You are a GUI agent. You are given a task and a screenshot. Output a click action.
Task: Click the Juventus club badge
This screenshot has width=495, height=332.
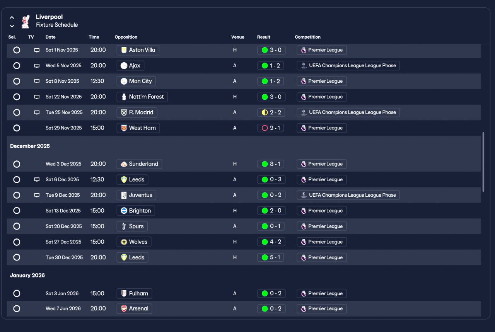pyautogui.click(x=124, y=195)
